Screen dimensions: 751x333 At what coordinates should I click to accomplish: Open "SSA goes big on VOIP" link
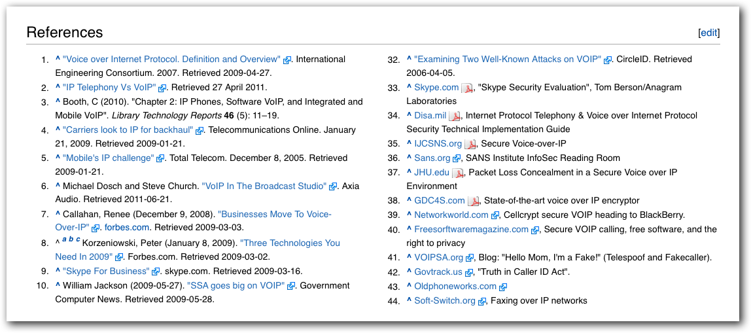pyautogui.click(x=236, y=285)
